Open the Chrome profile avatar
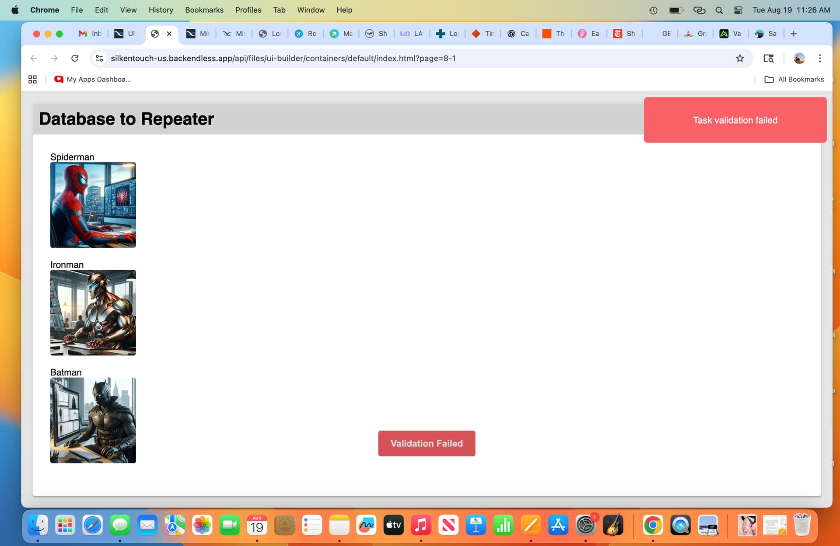Image resolution: width=840 pixels, height=546 pixels. coord(799,58)
